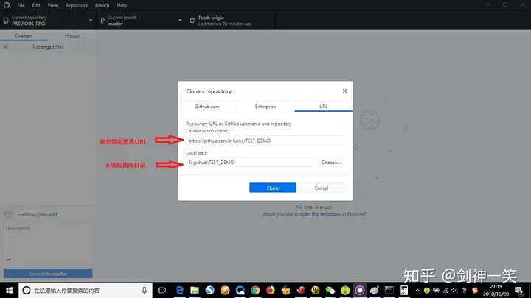The image size is (531, 298).
Task: Click the network tray icon
Action: (x=445, y=290)
